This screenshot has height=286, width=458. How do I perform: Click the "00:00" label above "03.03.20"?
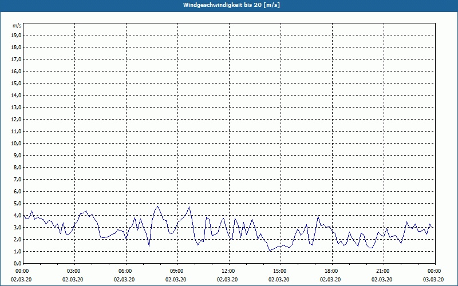click(435, 271)
